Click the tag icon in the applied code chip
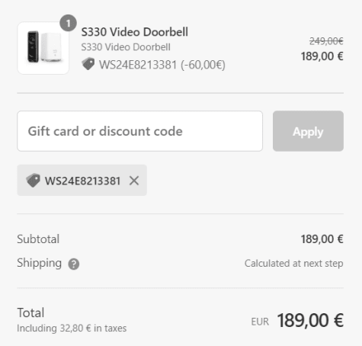The image size is (362, 346). (33, 181)
